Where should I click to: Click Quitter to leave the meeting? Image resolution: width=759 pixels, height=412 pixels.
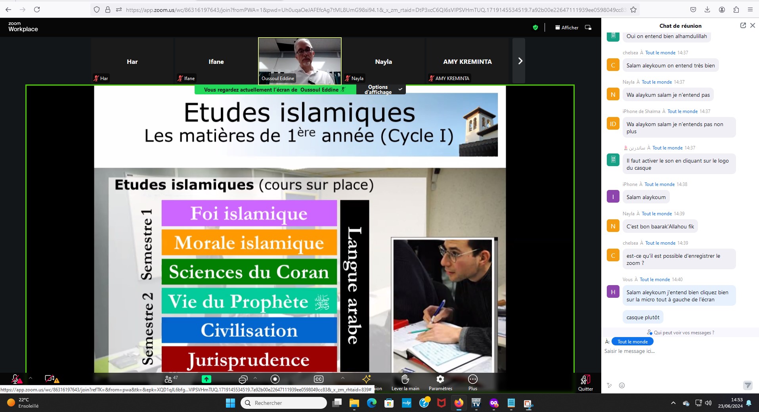[585, 382]
